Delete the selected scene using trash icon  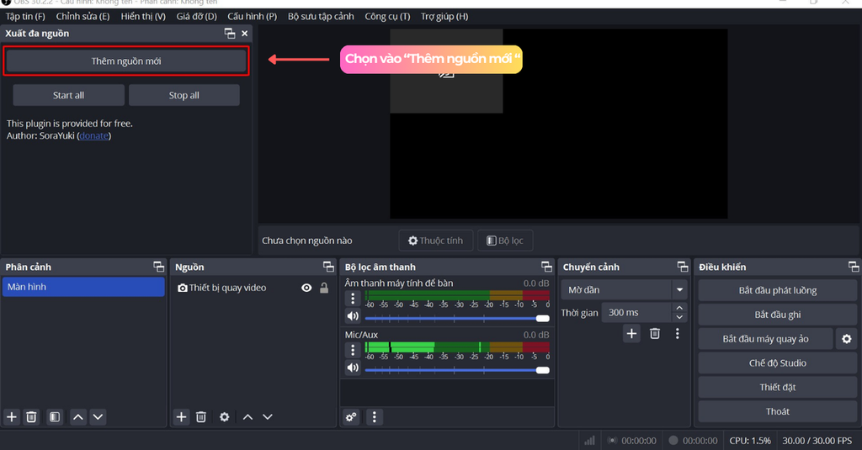31,417
